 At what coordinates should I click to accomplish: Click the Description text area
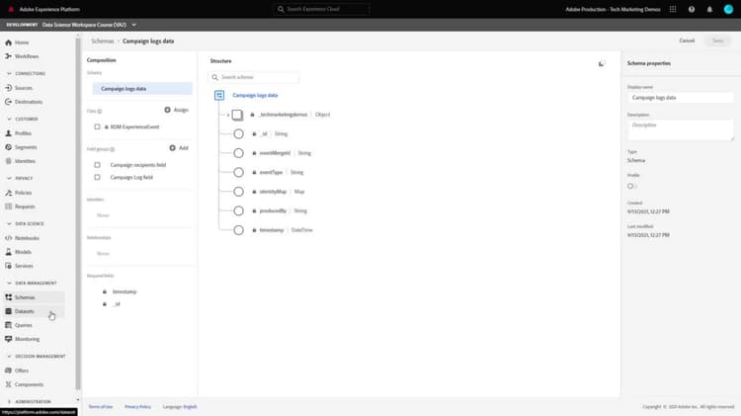(x=681, y=129)
